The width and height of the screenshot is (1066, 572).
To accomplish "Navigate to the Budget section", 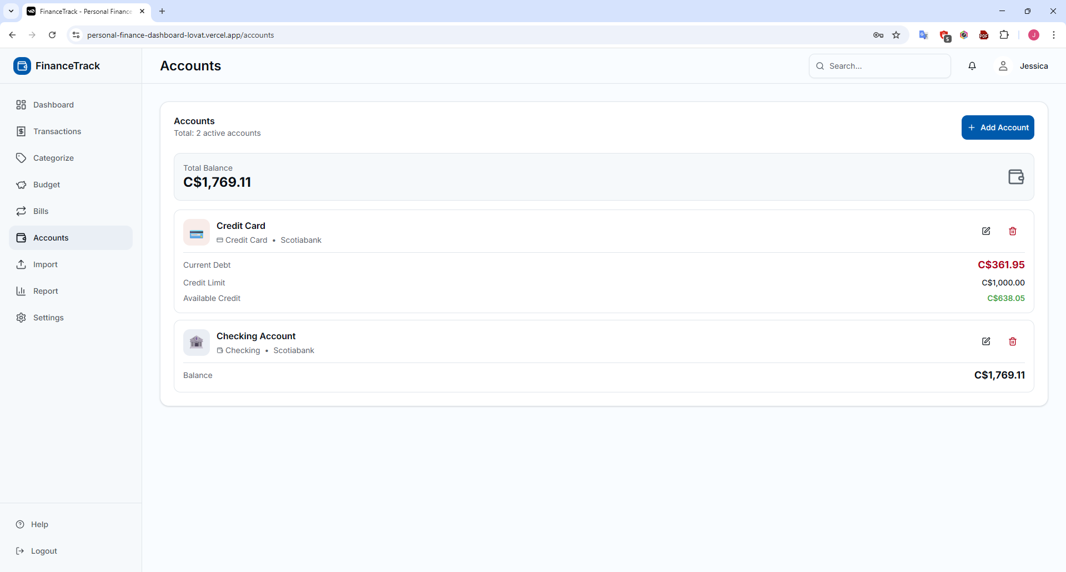I will [x=47, y=185].
